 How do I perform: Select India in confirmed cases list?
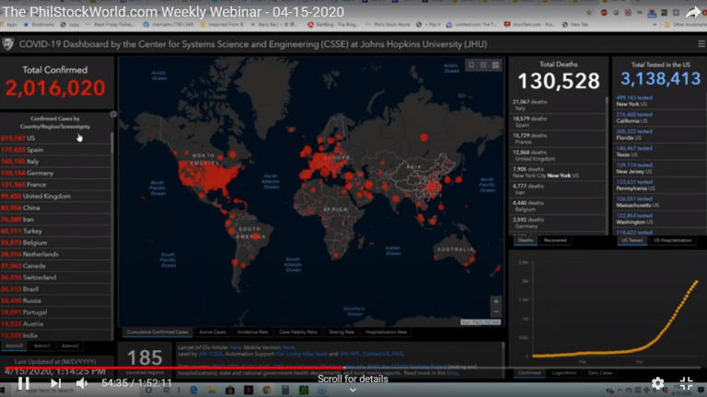point(55,335)
